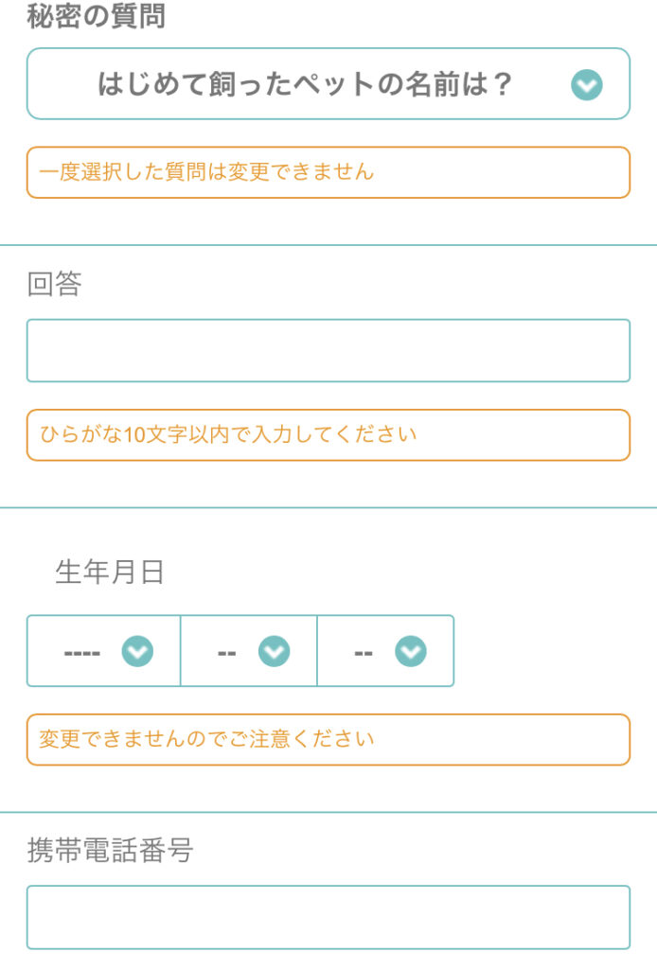Click the teal chevron icon beside the pet name question
The width and height of the screenshot is (657, 969).
587,84
